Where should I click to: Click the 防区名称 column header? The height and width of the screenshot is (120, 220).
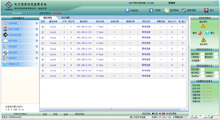(x=100, y=22)
